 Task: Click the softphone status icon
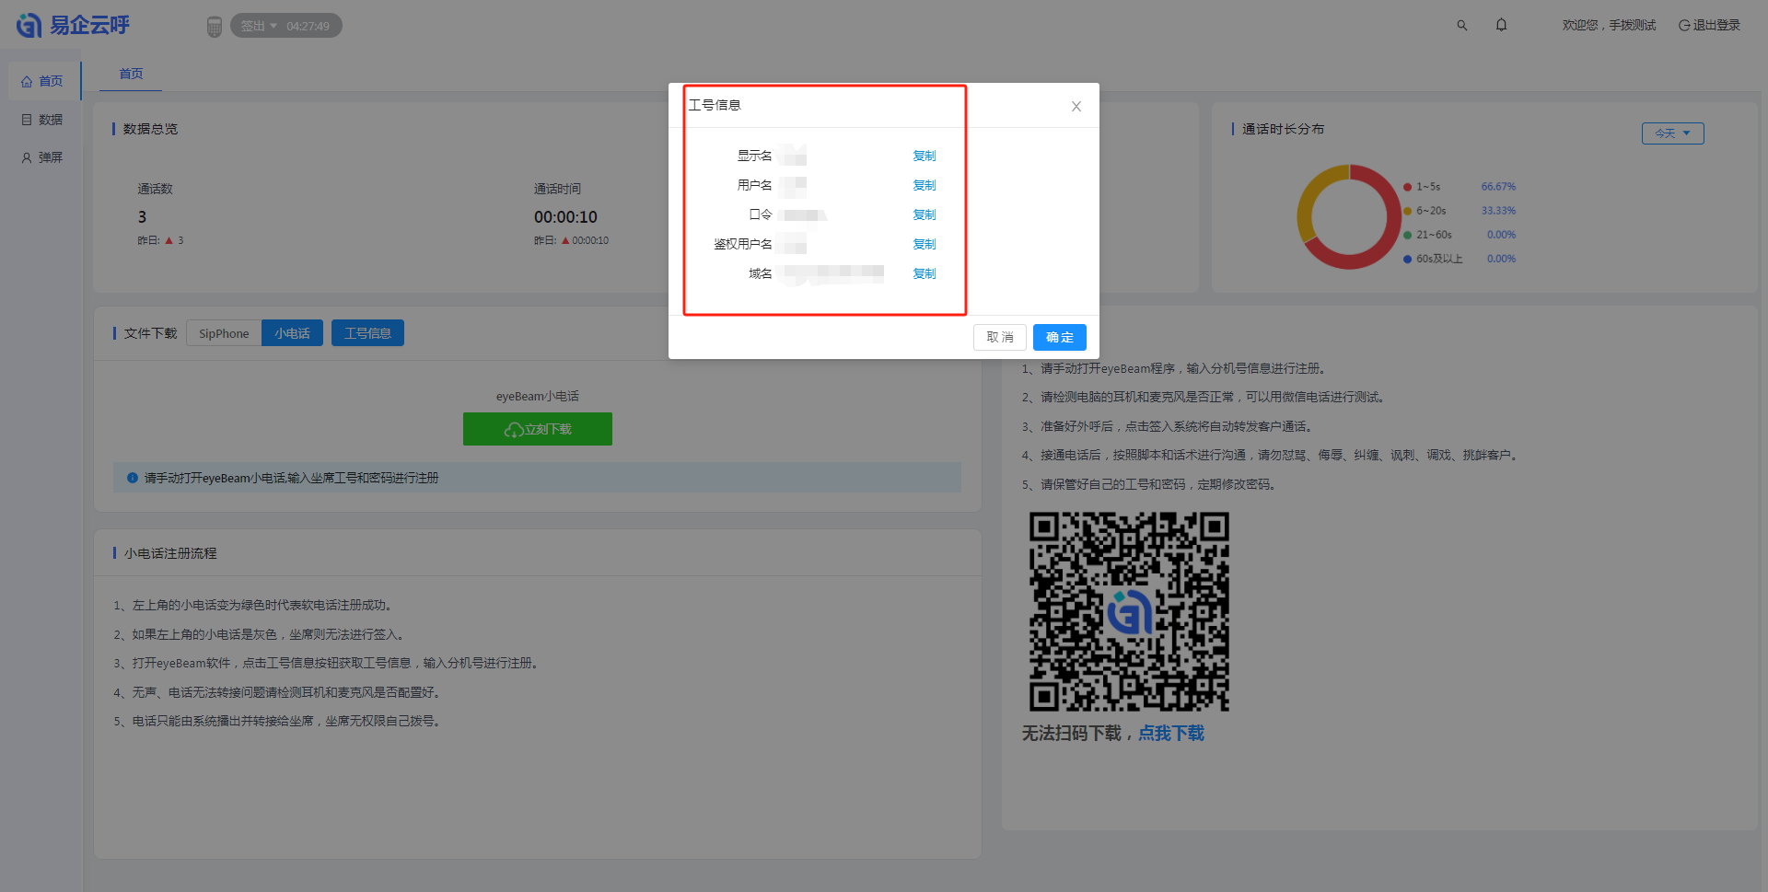point(215,27)
